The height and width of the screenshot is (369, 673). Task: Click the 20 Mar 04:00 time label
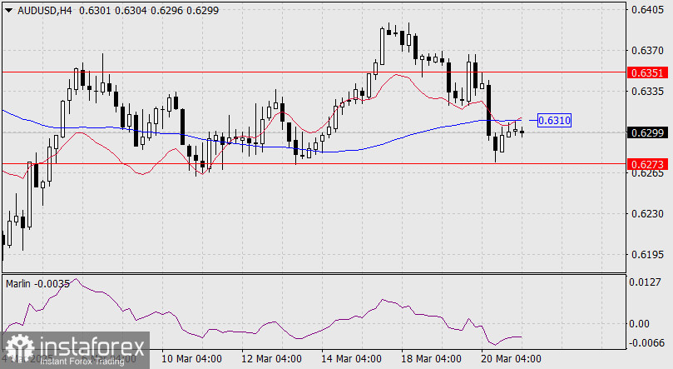511,359
